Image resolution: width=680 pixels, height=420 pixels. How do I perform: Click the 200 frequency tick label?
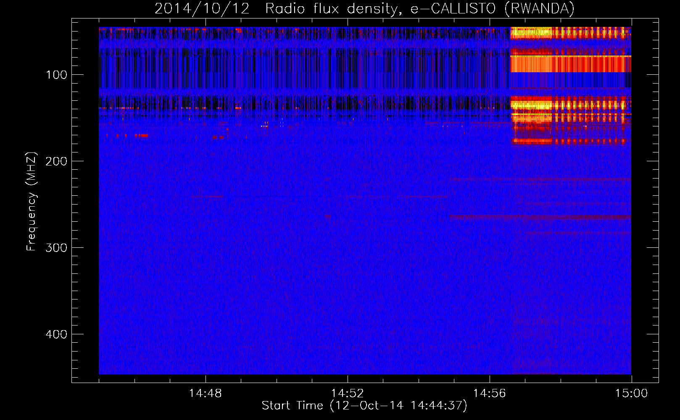56,161
